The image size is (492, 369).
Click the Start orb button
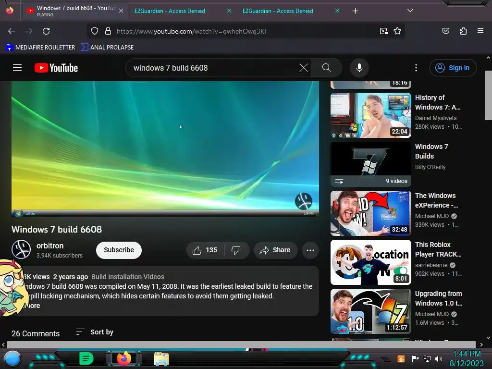coord(12,359)
